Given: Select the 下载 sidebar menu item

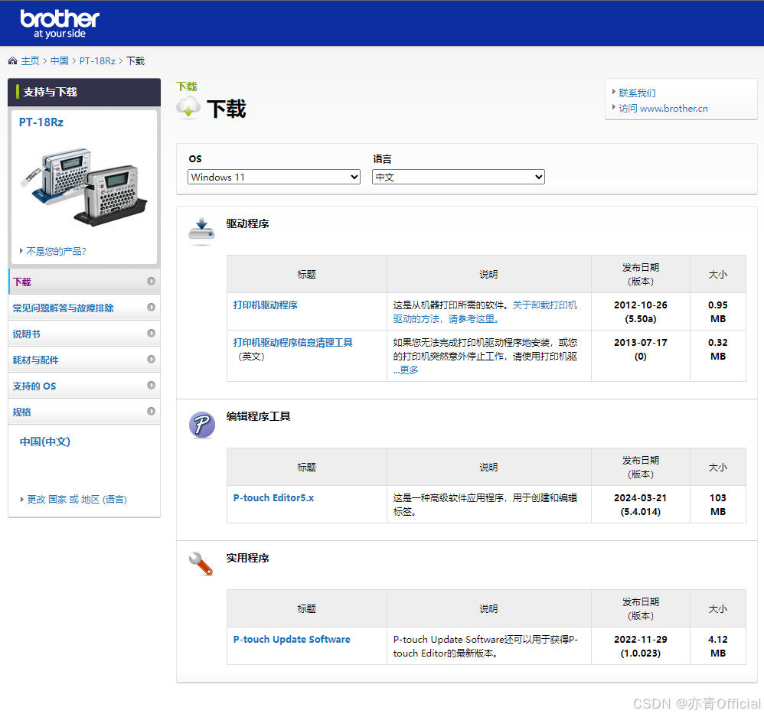Looking at the screenshot, I should coord(84,282).
